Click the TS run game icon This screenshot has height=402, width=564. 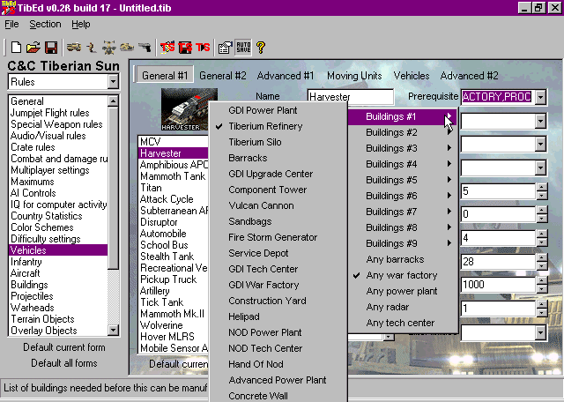203,47
